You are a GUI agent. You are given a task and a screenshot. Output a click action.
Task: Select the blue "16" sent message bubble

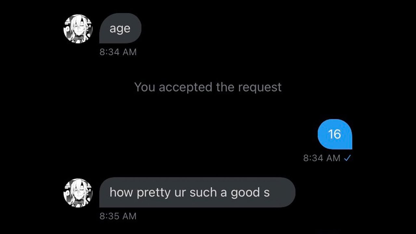click(x=335, y=134)
